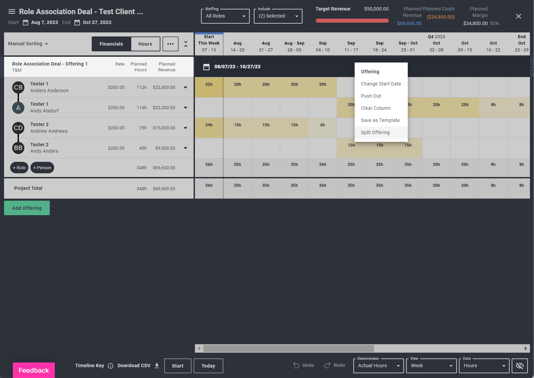This screenshot has height=378, width=534.
Task: Click the Start navigation button
Action: 178,366
